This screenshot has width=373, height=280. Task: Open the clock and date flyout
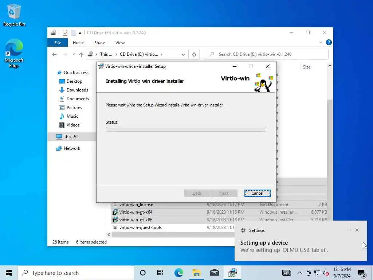point(342,273)
